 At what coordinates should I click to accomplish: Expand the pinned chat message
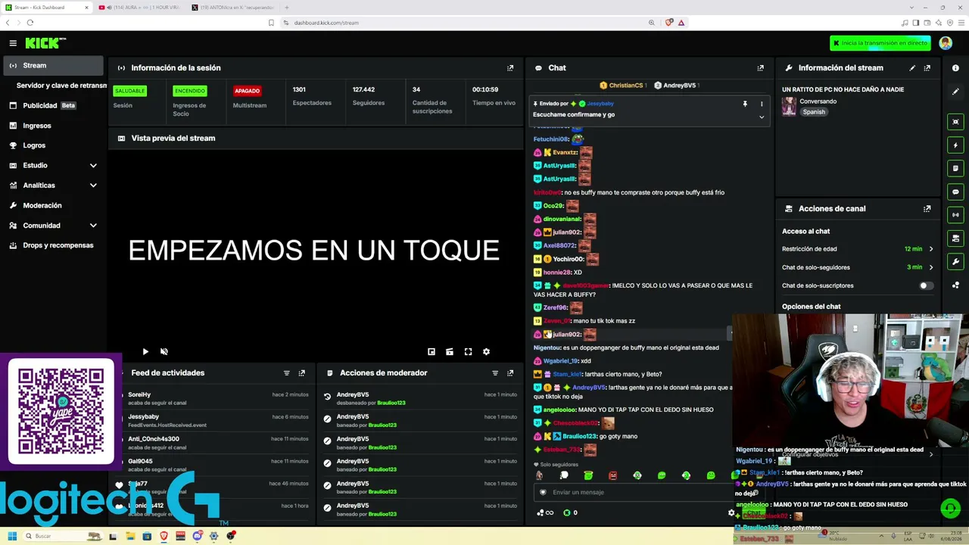point(762,117)
